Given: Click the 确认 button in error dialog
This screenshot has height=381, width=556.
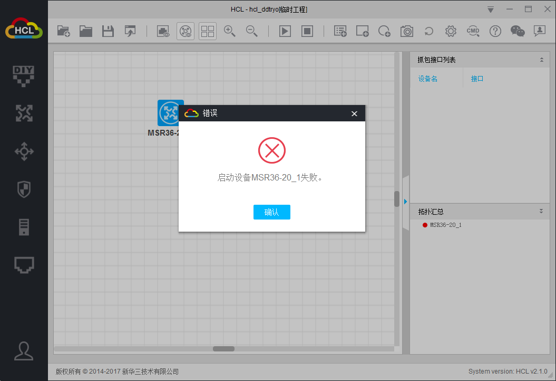Looking at the screenshot, I should point(271,212).
